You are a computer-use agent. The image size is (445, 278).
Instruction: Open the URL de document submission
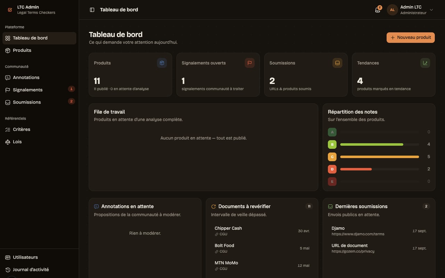pos(379,248)
